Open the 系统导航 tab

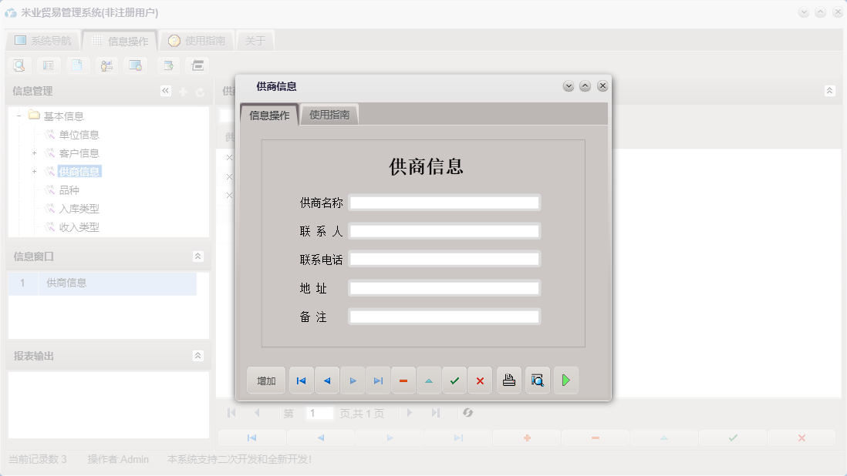pos(42,39)
